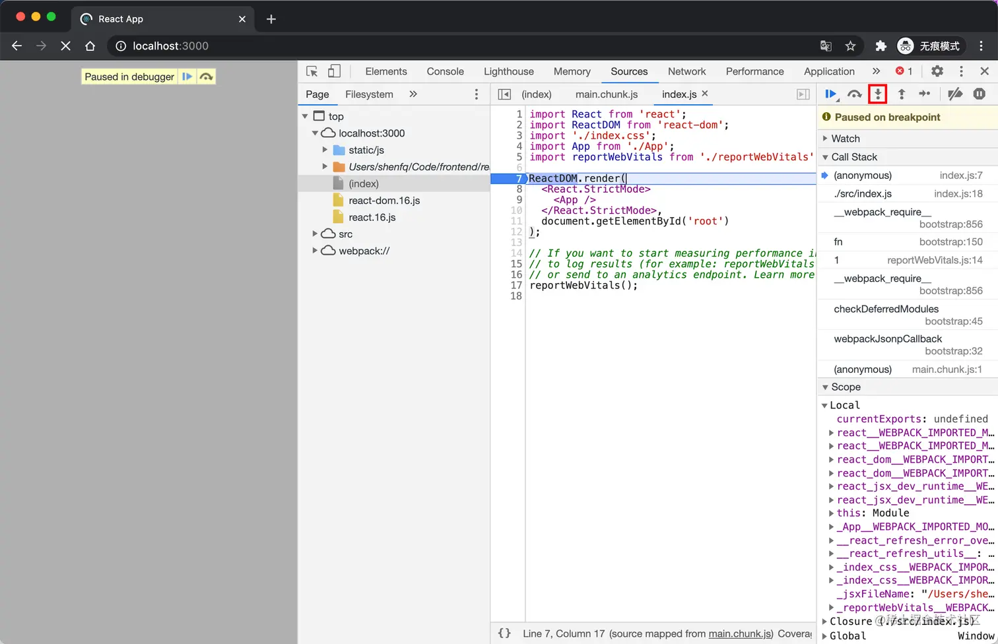This screenshot has width=998, height=644.
Task: Select ./src/index.js call stack frame
Action: (x=908, y=194)
